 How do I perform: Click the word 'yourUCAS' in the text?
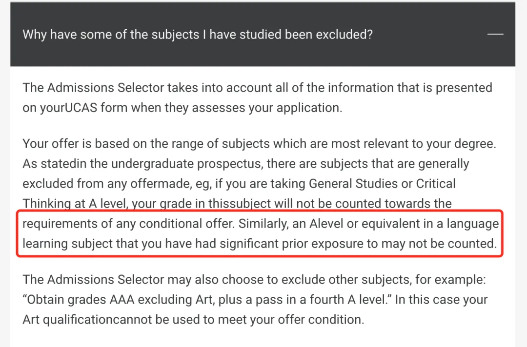click(69, 108)
